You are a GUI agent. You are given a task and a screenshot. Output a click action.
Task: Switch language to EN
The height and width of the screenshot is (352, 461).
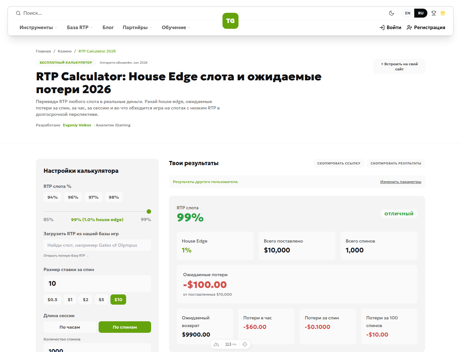[x=408, y=13]
